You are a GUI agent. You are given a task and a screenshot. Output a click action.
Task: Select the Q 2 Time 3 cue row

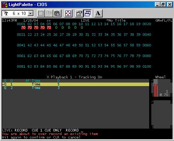76,88
